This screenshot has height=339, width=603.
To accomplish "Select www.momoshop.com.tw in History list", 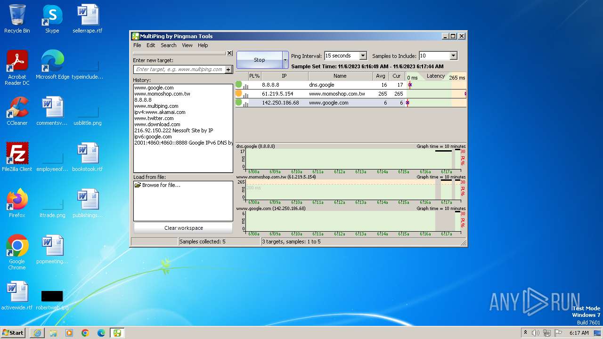I will [163, 94].
